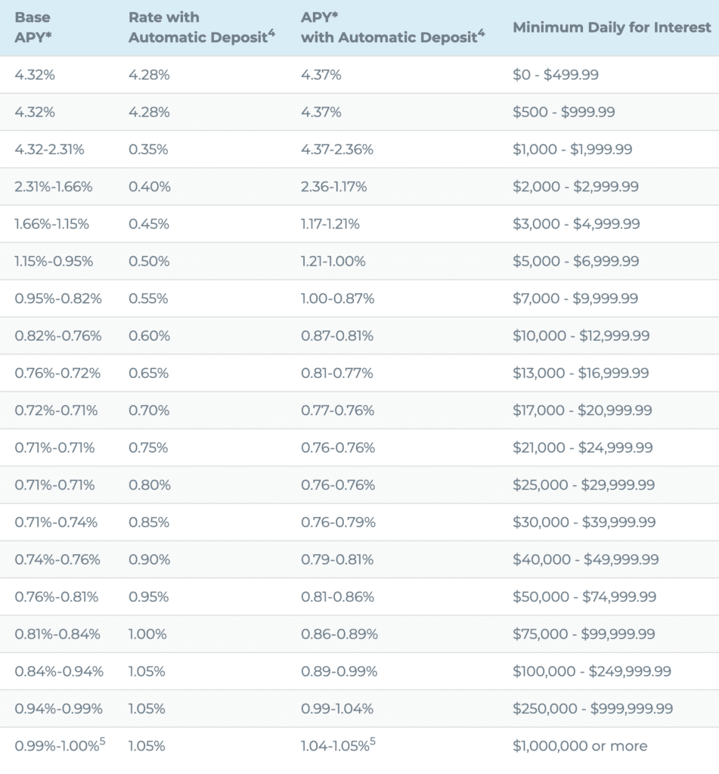Screen dimensions: 719x774
Task: Click the "Rate with Automatic Deposit" header
Action: click(197, 27)
